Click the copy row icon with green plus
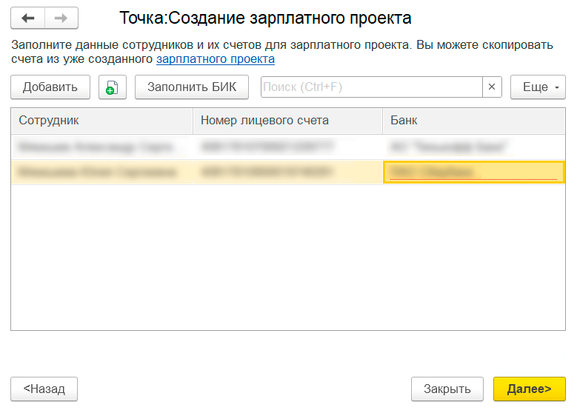Screen dimensions: 577x413 [x=112, y=87]
